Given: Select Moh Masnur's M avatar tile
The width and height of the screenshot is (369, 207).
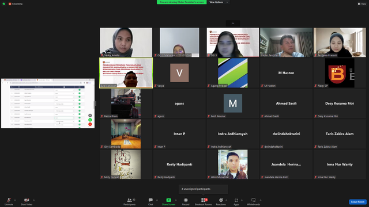Looking at the screenshot, I should (233, 103).
